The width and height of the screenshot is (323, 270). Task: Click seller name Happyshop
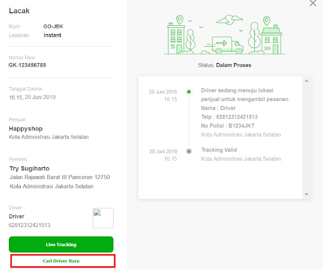coord(26,129)
